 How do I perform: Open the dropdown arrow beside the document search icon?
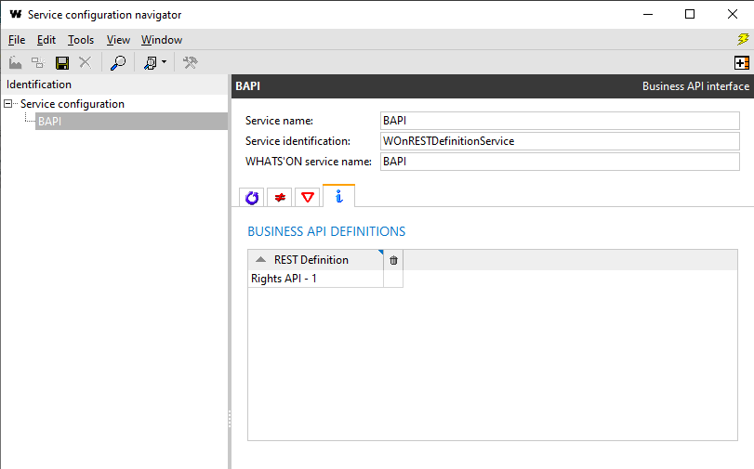(x=165, y=62)
